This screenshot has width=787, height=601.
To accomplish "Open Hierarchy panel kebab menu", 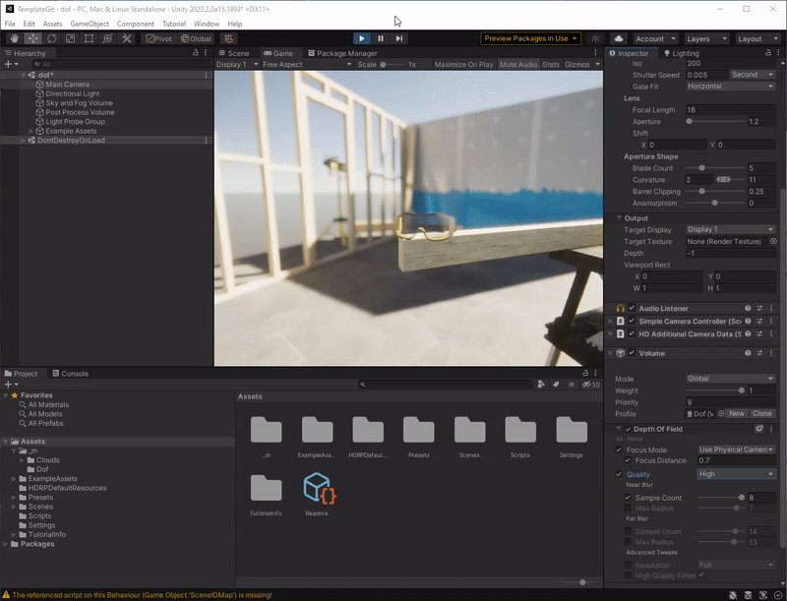I will (x=206, y=53).
